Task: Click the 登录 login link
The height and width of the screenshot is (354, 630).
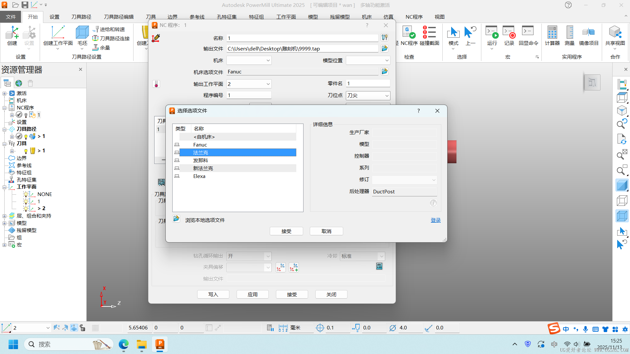Action: [x=435, y=220]
